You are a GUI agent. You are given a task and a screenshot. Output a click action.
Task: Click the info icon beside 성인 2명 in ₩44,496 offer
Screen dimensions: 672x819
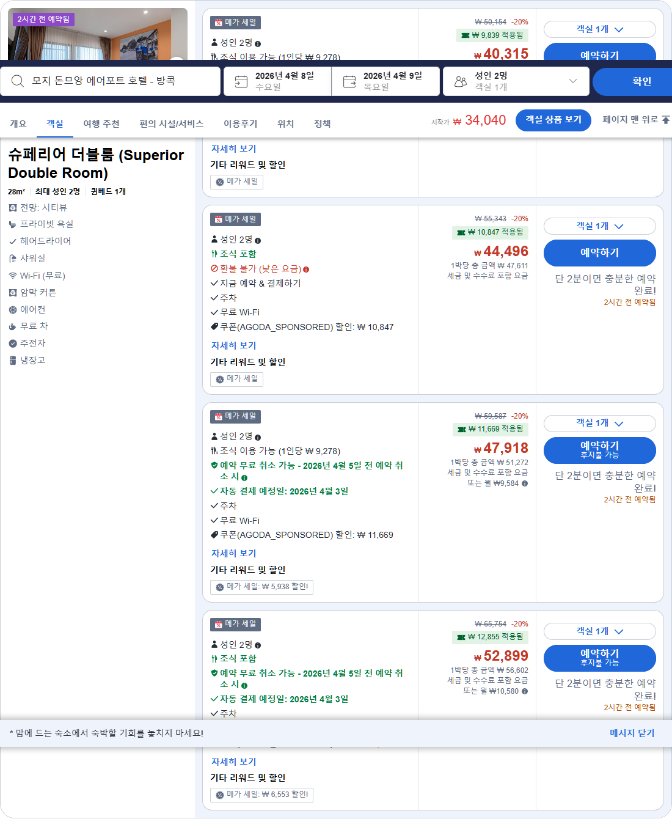[258, 241]
